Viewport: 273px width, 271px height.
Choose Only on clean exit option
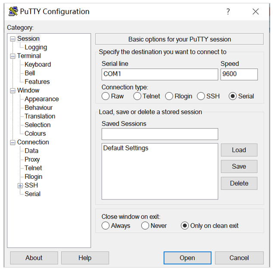pos(185,225)
